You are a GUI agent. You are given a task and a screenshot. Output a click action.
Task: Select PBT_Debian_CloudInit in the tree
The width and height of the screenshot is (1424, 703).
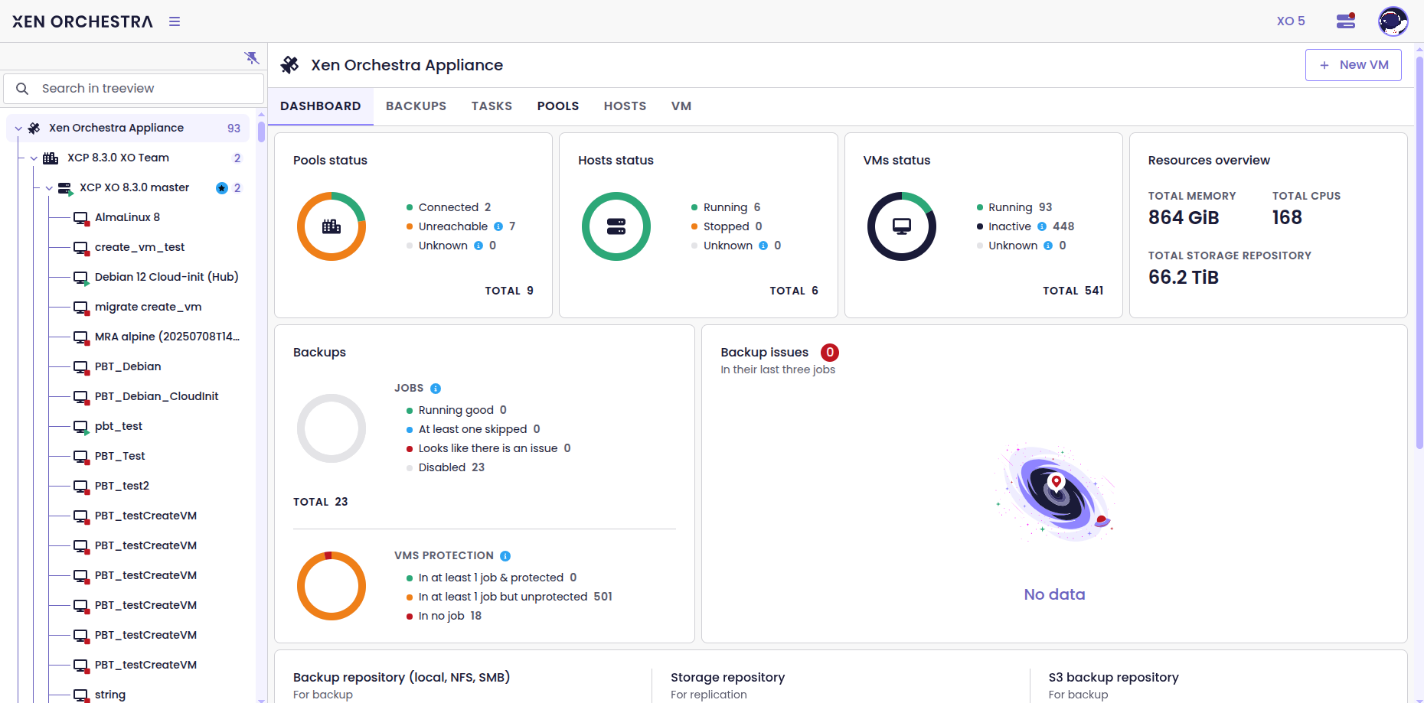click(x=157, y=396)
